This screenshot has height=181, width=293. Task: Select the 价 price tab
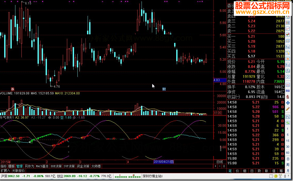pos(237,171)
